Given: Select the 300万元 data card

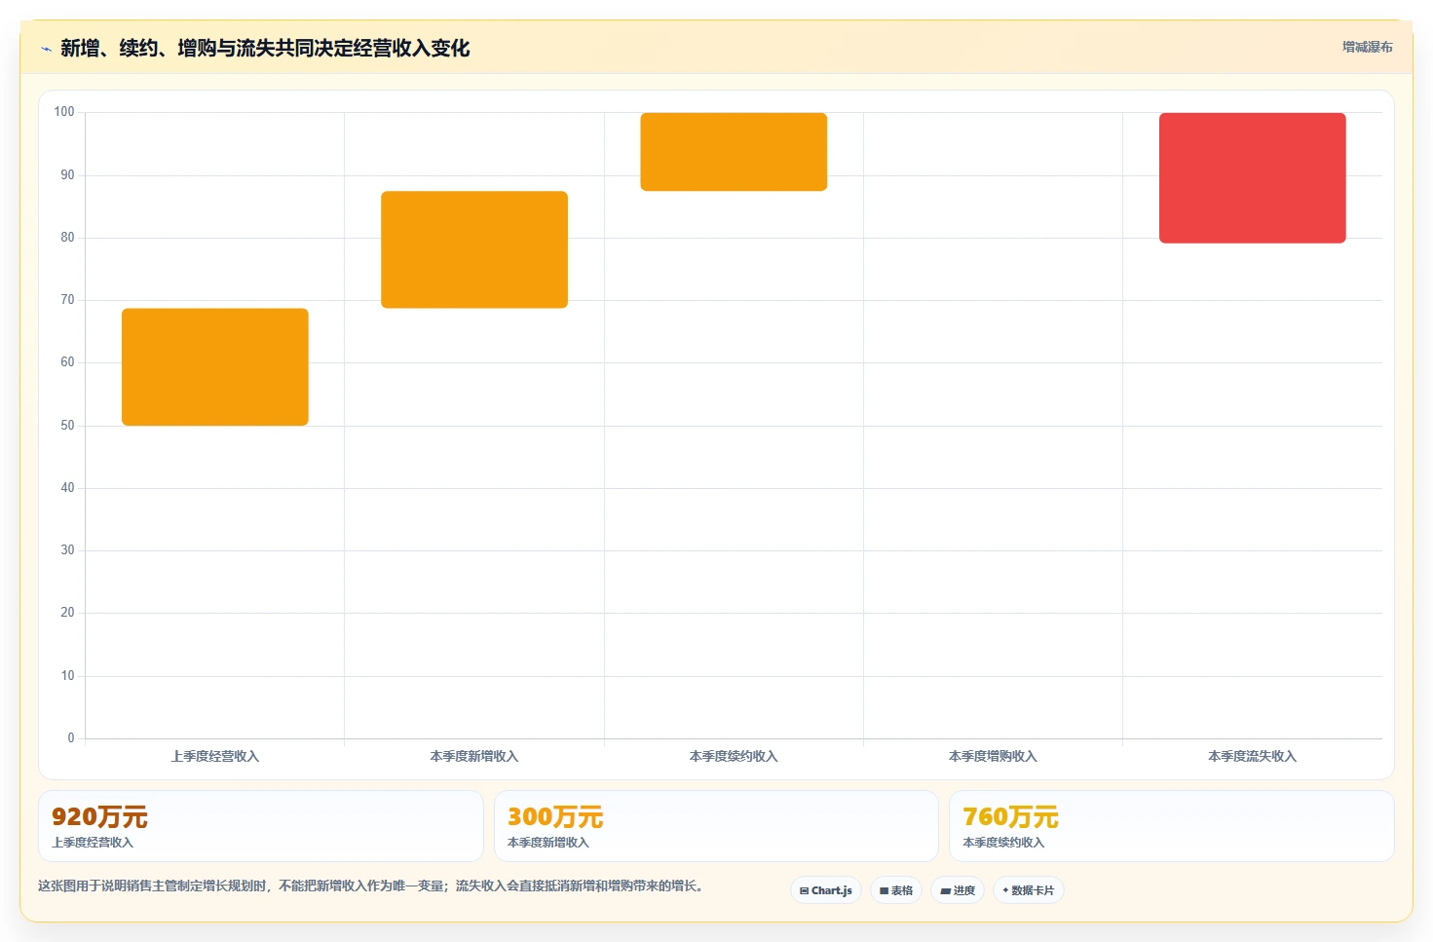Looking at the screenshot, I should (x=716, y=826).
